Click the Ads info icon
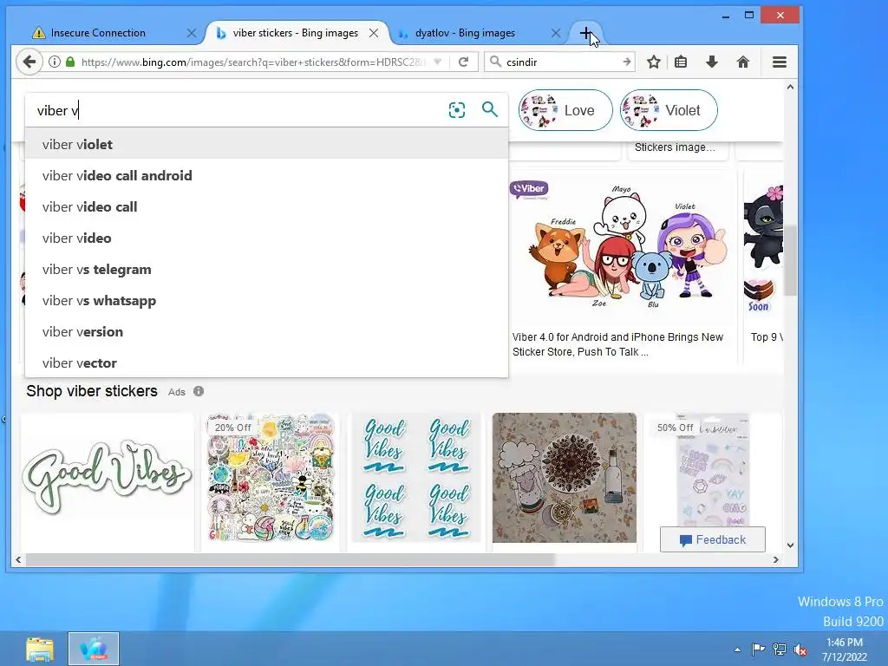The height and width of the screenshot is (666, 888). [x=199, y=391]
